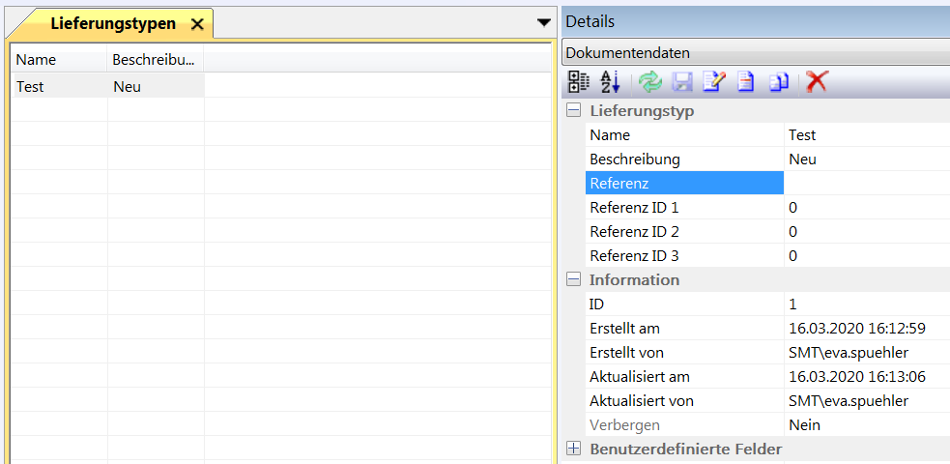Click the Save floppy disk icon

(682, 82)
